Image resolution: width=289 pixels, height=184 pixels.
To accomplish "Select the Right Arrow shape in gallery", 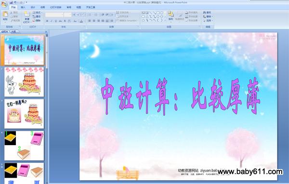I will pyautogui.click(x=158, y=16).
